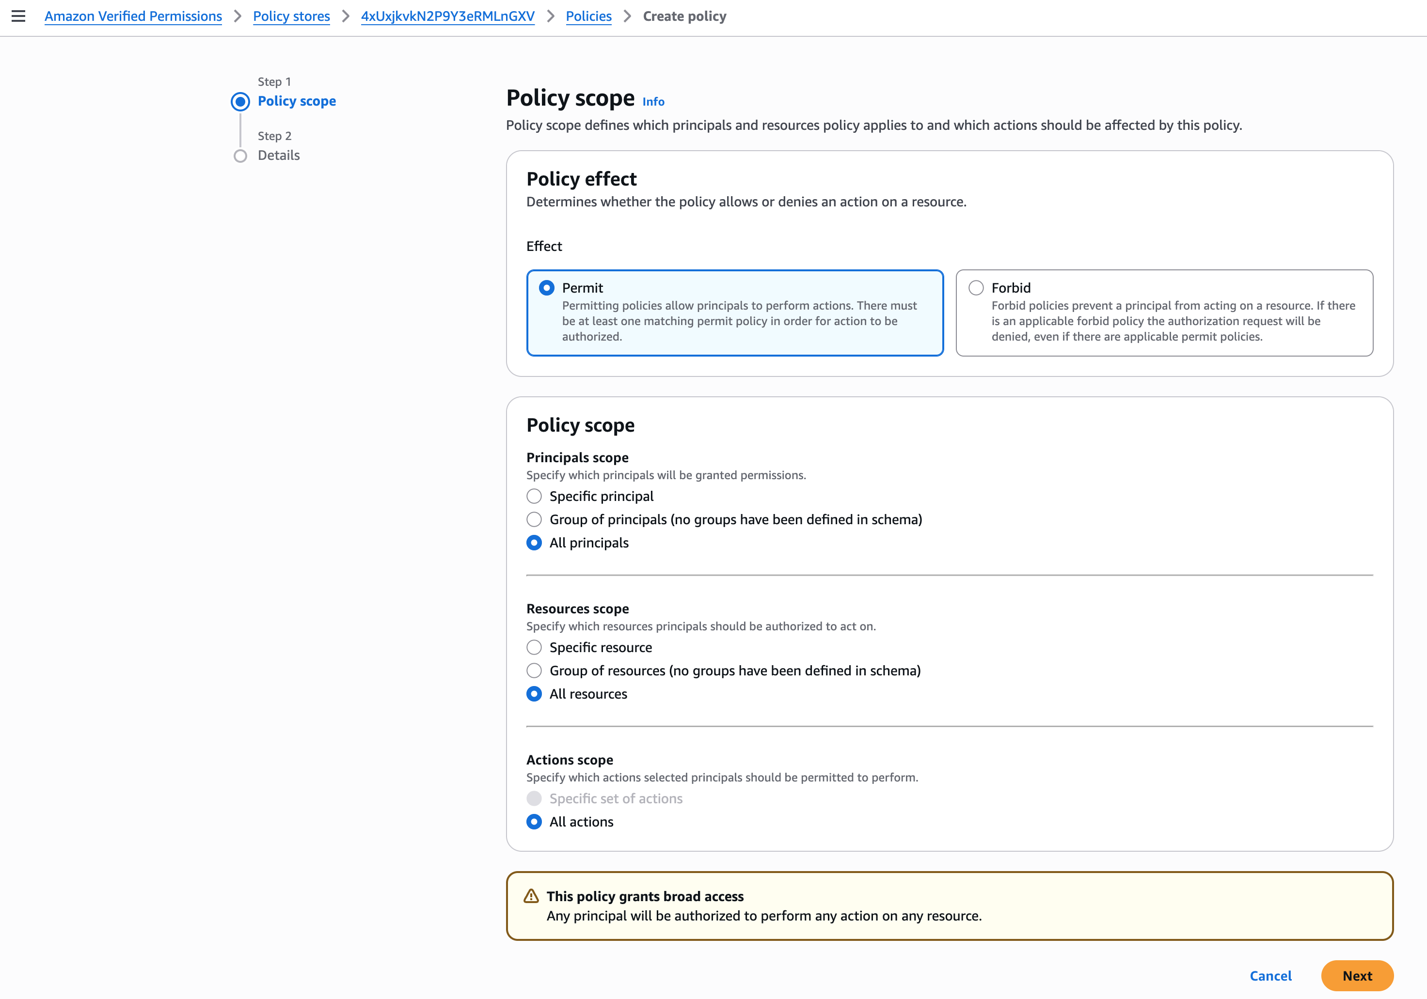Select the Permit effect option
This screenshot has height=999, width=1427.
coord(547,288)
